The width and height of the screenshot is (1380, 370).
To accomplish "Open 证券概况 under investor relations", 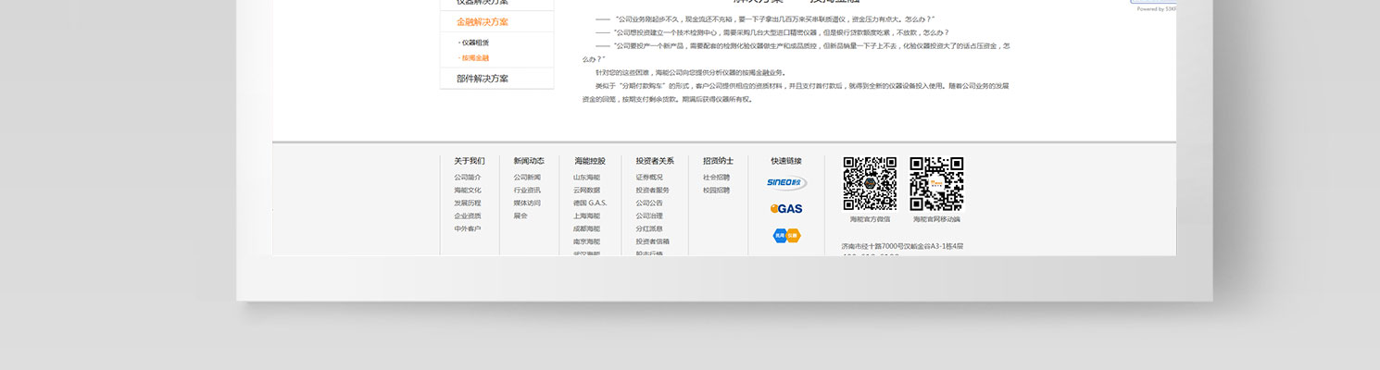I will (x=649, y=178).
